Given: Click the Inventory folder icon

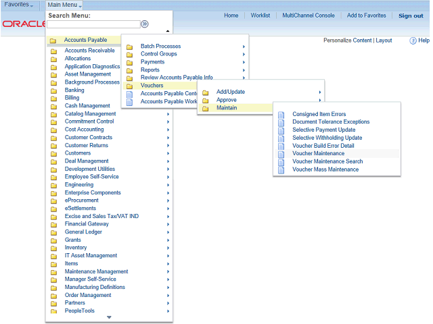Looking at the screenshot, I should coord(54,248).
